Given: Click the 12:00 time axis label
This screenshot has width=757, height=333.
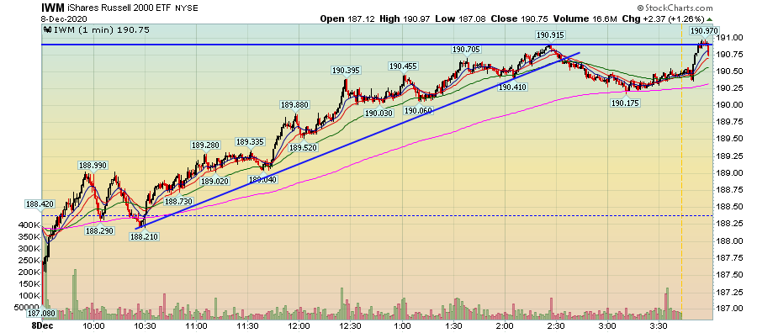Looking at the screenshot, I should 299,325.
